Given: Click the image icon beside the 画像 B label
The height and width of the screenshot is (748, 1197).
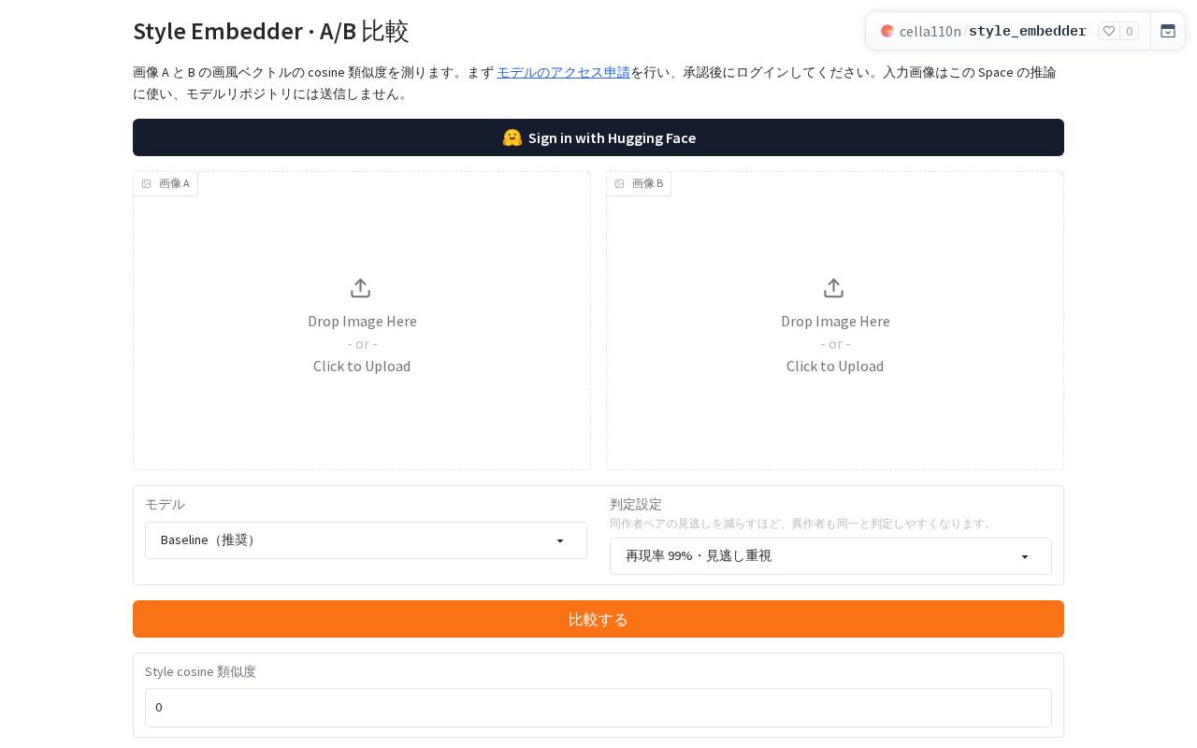Looking at the screenshot, I should pyautogui.click(x=620, y=183).
